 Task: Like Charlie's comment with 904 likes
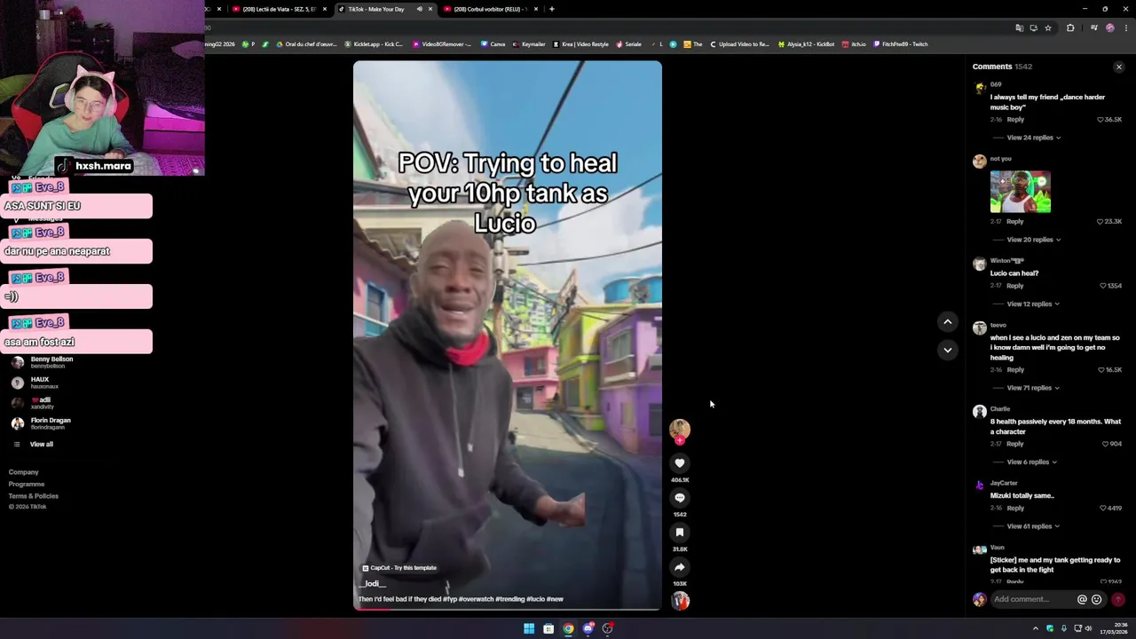coord(1105,444)
